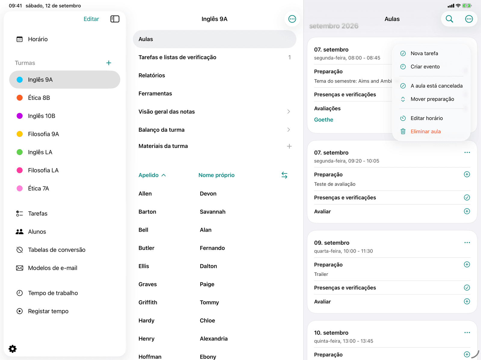
Task: Open student Ellis Dalton
Action: coord(215,266)
